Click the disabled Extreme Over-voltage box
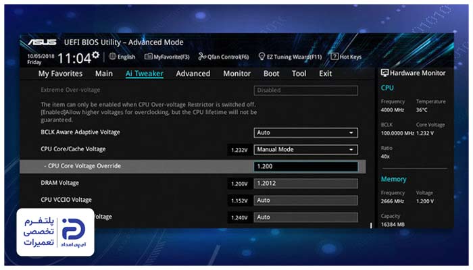Viewport: 473px width, 270px height. click(306, 90)
